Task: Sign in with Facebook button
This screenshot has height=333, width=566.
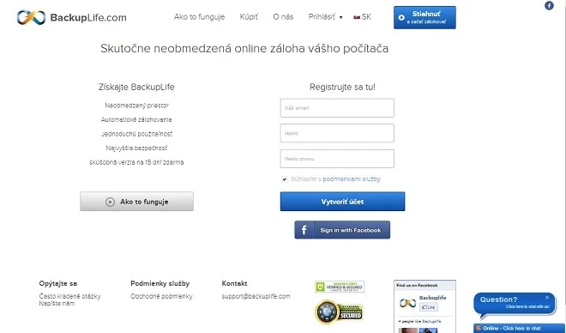Action: tap(342, 230)
